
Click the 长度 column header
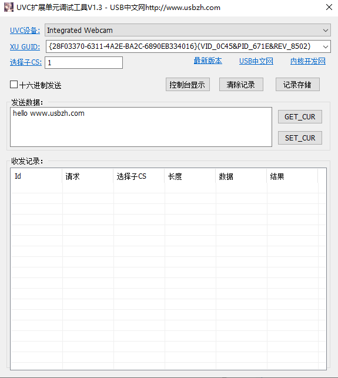pyautogui.click(x=190, y=176)
